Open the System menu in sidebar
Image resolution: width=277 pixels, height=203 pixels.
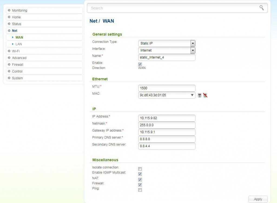click(17, 78)
